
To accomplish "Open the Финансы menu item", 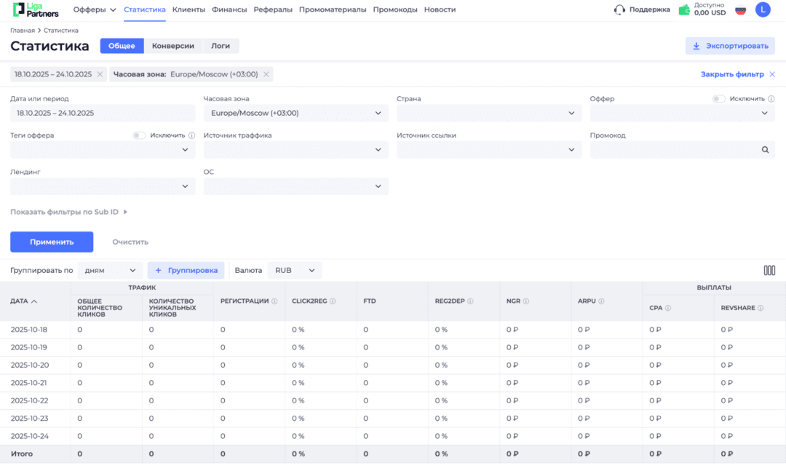I will click(230, 9).
